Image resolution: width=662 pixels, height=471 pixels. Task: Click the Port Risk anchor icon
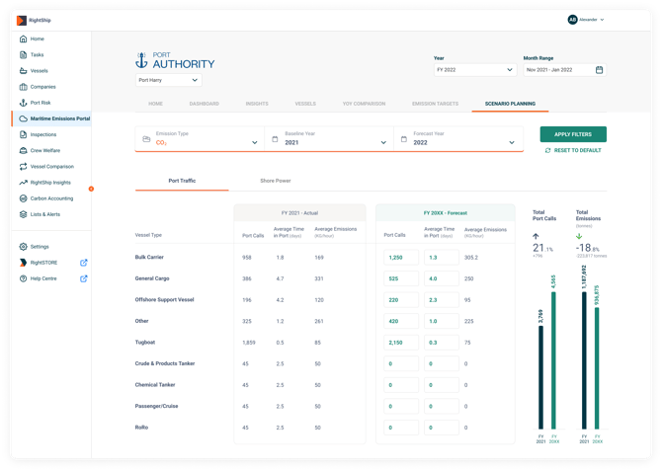click(x=24, y=103)
